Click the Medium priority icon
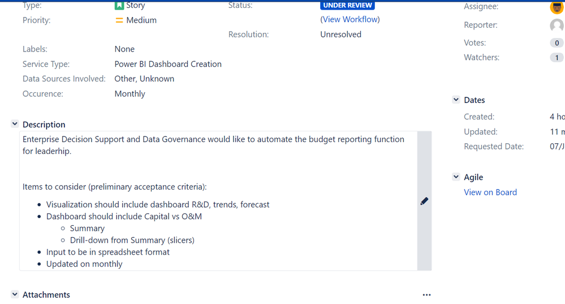Image resolution: width=565 pixels, height=304 pixels. (119, 20)
